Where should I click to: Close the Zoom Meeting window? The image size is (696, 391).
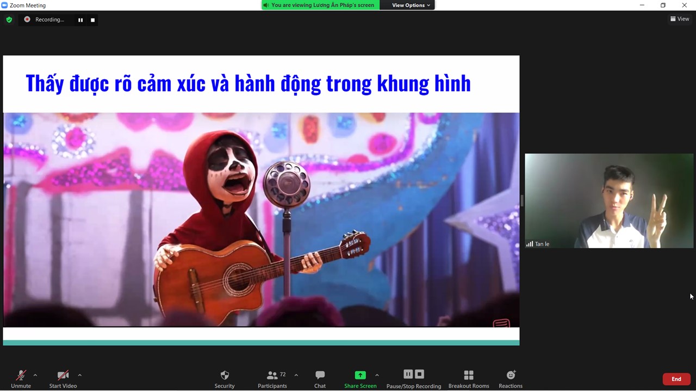coord(684,5)
